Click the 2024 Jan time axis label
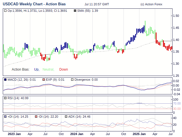The image size is (182, 137). coord(76,134)
